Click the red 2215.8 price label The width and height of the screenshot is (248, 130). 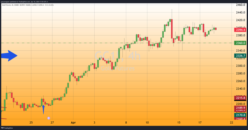coord(241,98)
